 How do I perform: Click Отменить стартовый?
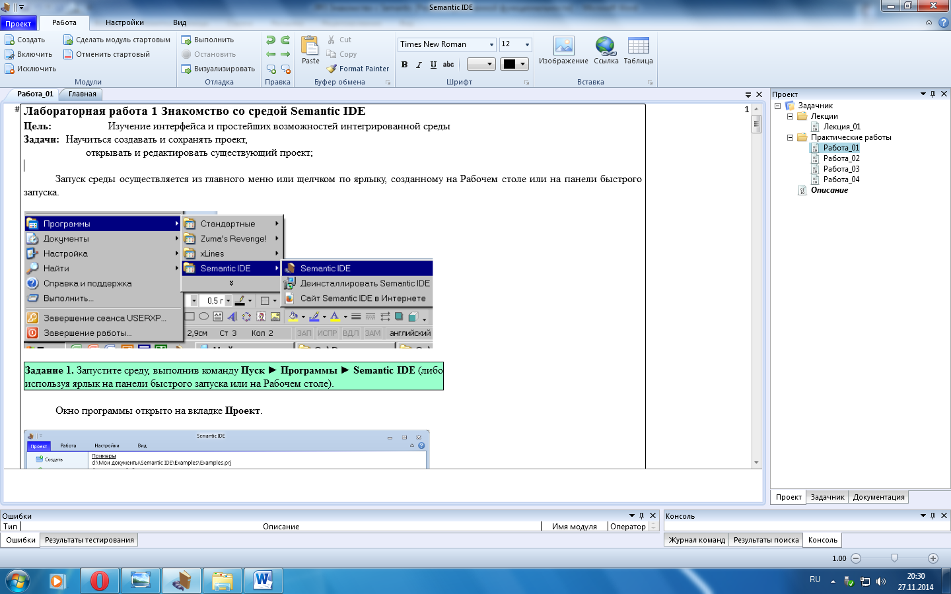pyautogui.click(x=107, y=54)
